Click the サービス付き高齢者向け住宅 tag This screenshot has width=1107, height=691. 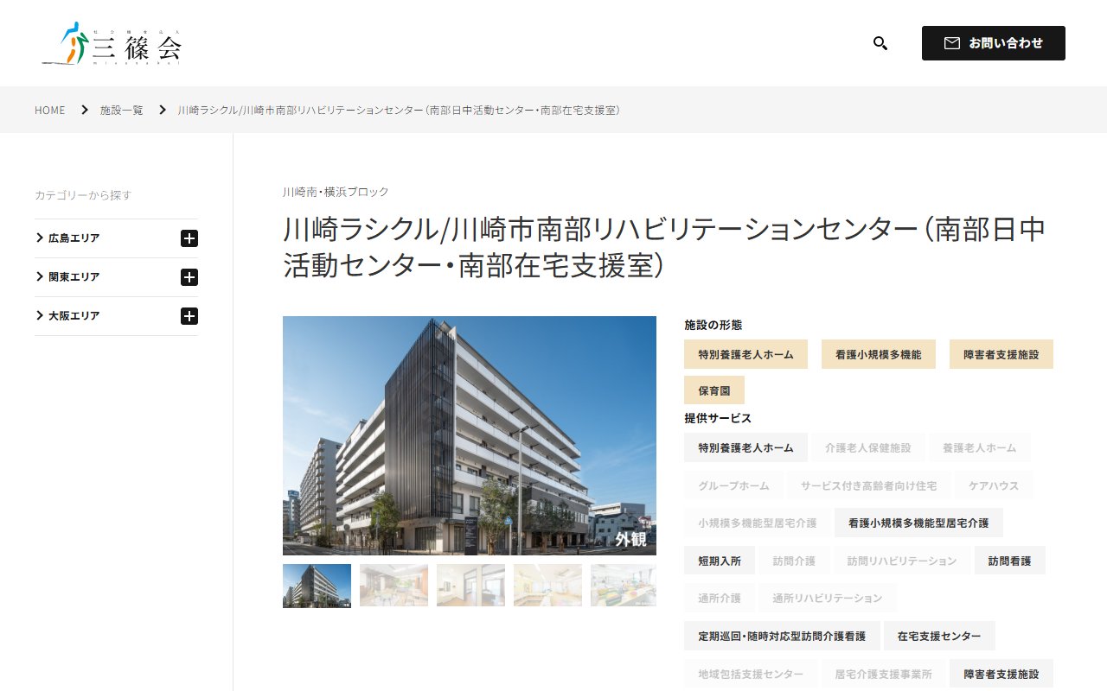coord(868,485)
